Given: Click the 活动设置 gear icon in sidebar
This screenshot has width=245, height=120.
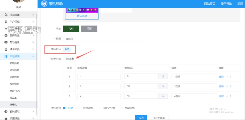Looking at the screenshot, I should [6, 15].
